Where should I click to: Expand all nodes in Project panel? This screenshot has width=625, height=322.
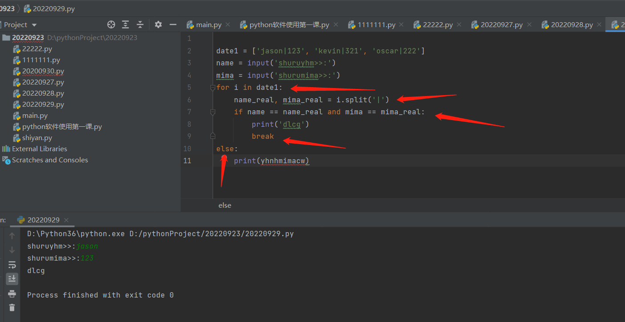(x=125, y=24)
